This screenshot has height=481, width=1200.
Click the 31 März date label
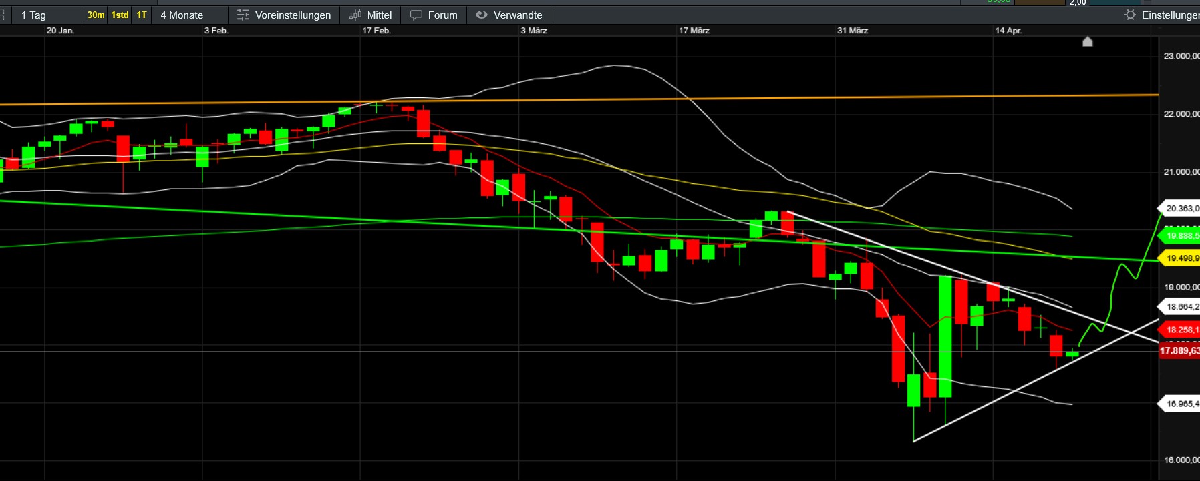pyautogui.click(x=853, y=31)
